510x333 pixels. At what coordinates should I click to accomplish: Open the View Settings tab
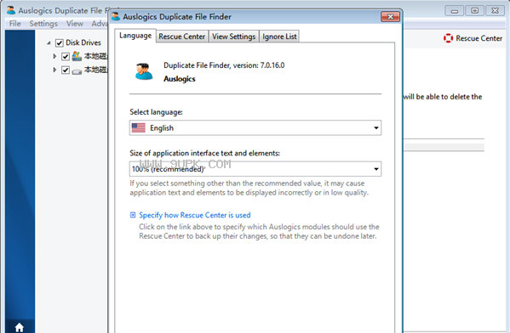(x=233, y=37)
